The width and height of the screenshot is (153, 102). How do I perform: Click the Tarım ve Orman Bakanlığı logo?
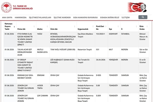tap(17, 7)
